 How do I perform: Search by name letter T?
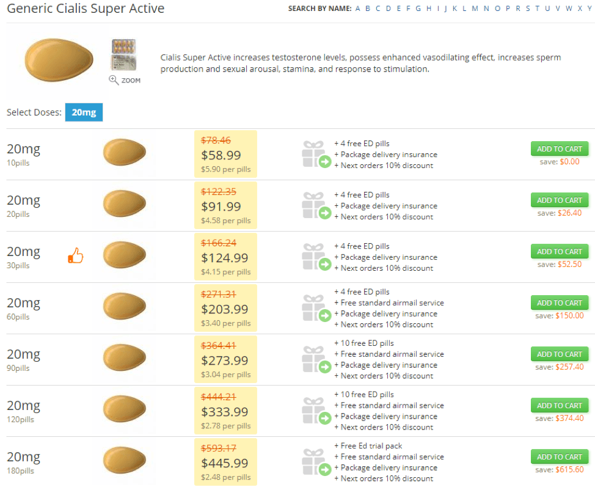coord(537,9)
